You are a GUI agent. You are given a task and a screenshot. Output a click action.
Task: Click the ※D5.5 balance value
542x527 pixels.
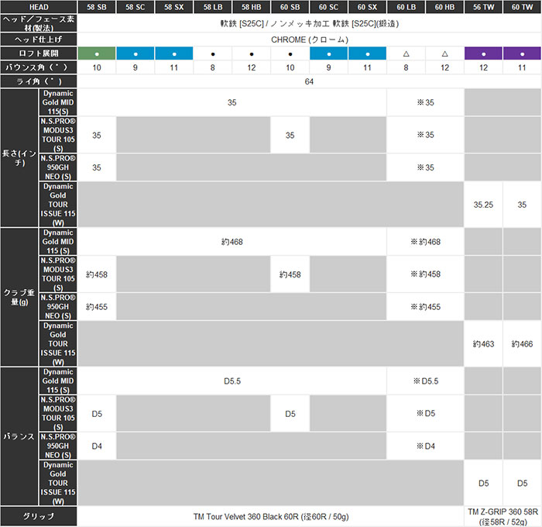[425, 381]
